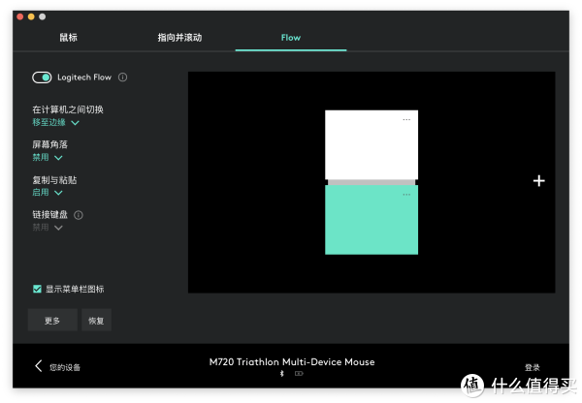Select the teal computer tile

372,220
